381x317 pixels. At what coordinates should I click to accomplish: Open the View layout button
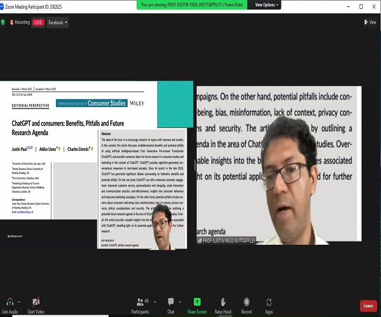370,22
